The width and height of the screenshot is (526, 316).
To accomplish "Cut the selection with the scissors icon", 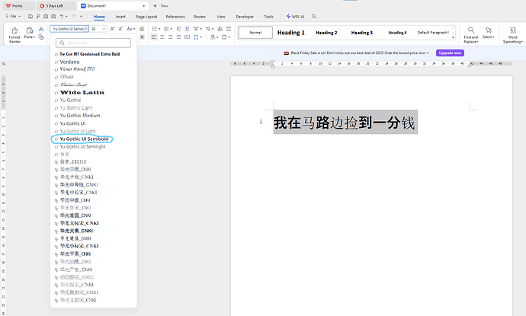I will coord(41,29).
